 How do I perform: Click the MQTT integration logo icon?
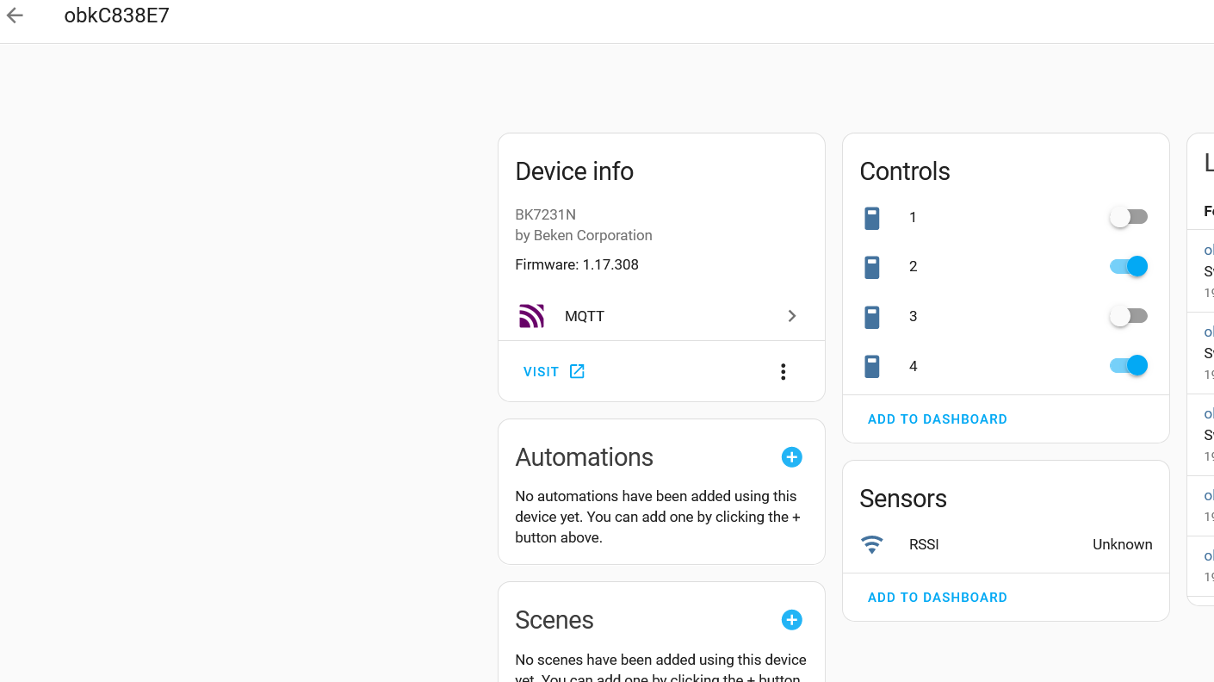[x=531, y=316]
